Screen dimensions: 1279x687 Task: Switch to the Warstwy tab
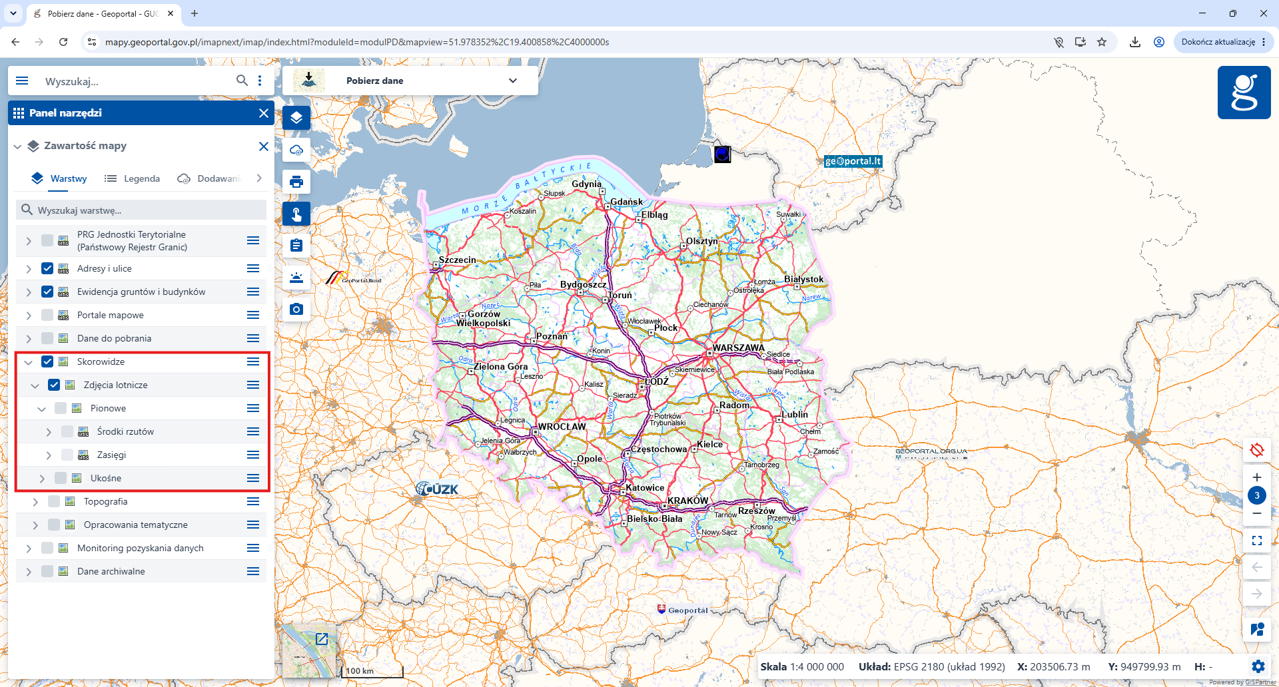(x=59, y=178)
